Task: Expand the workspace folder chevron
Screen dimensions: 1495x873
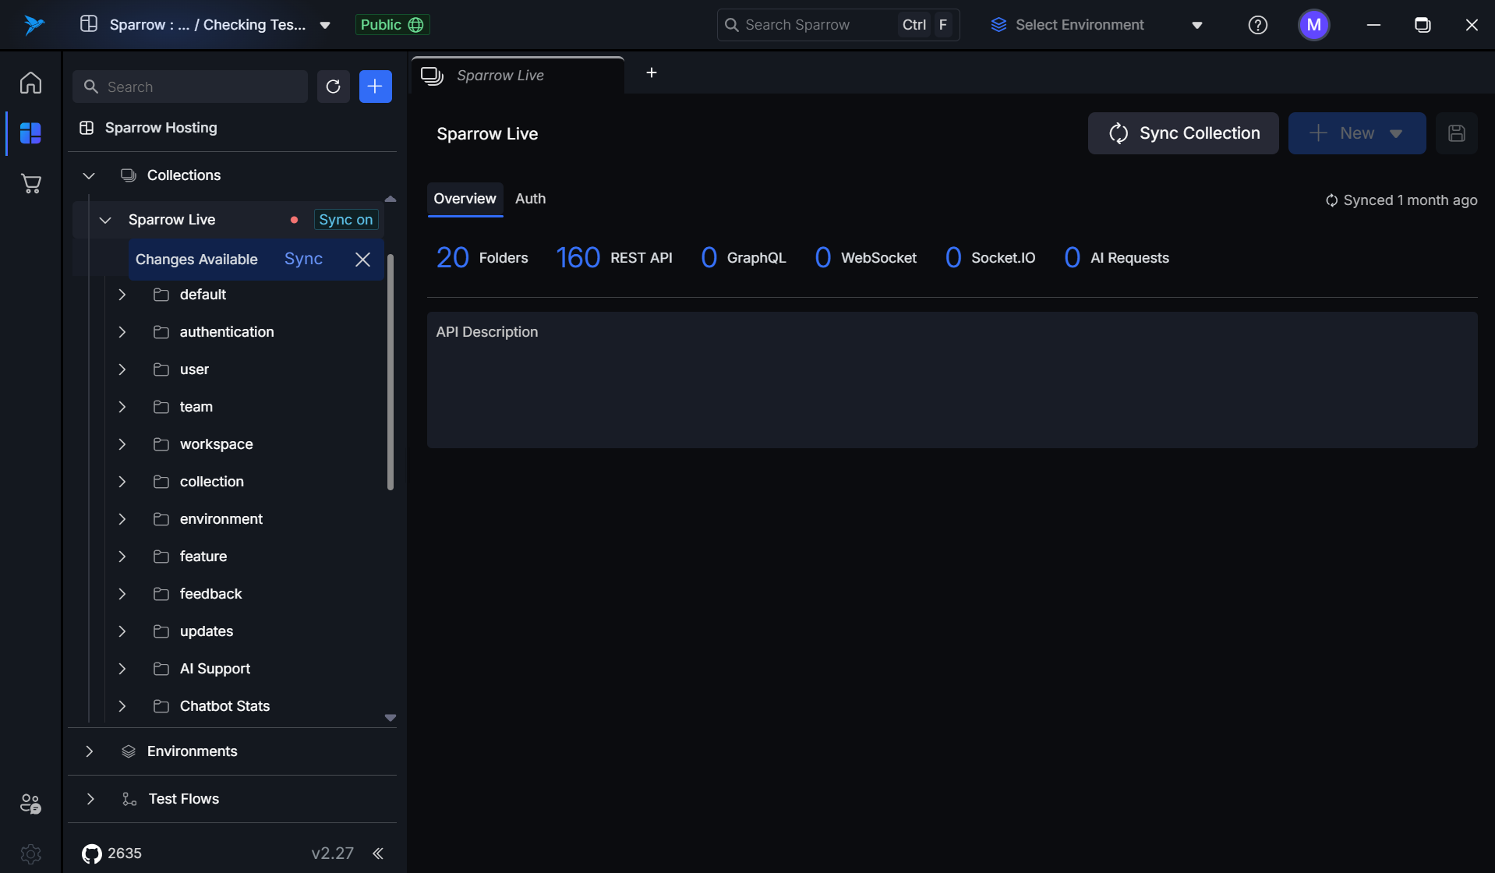Action: click(x=122, y=444)
